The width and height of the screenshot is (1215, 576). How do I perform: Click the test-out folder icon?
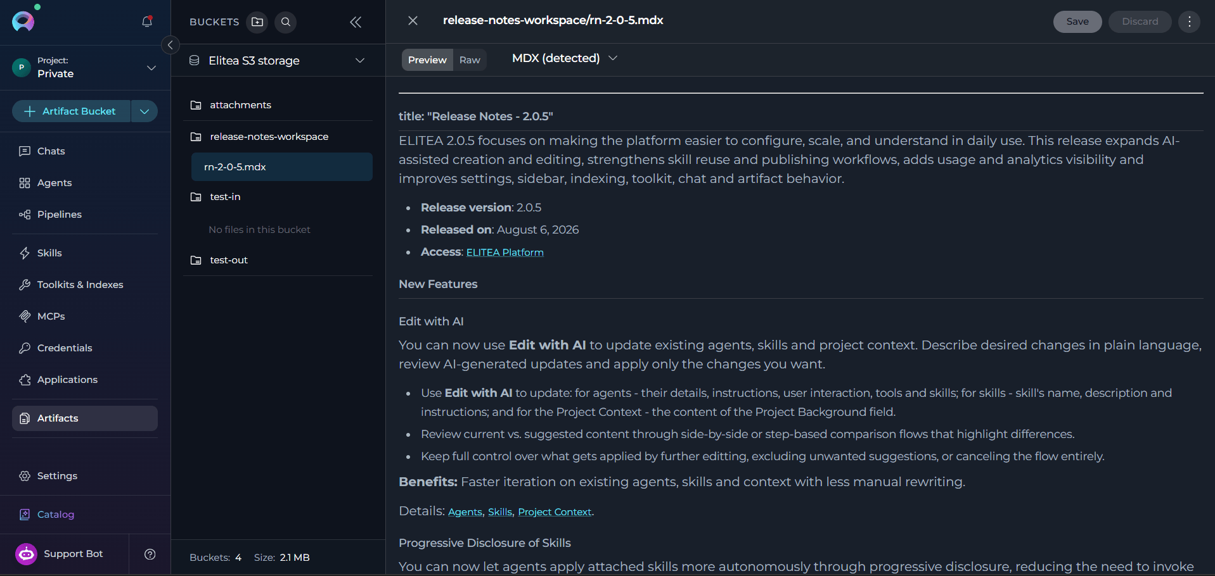coord(196,260)
